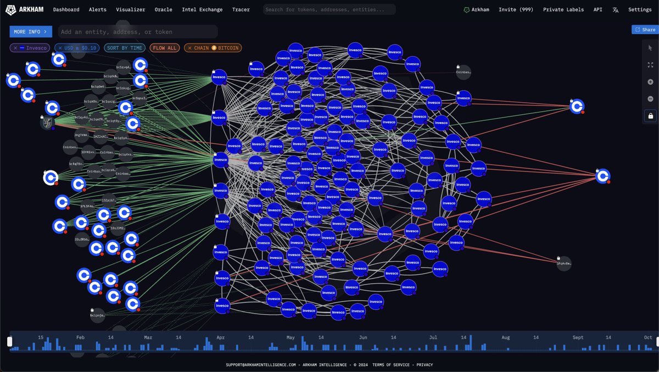Screen dimensions: 659x372
Task: Fit graph to screen with expand icon
Action: (x=650, y=65)
